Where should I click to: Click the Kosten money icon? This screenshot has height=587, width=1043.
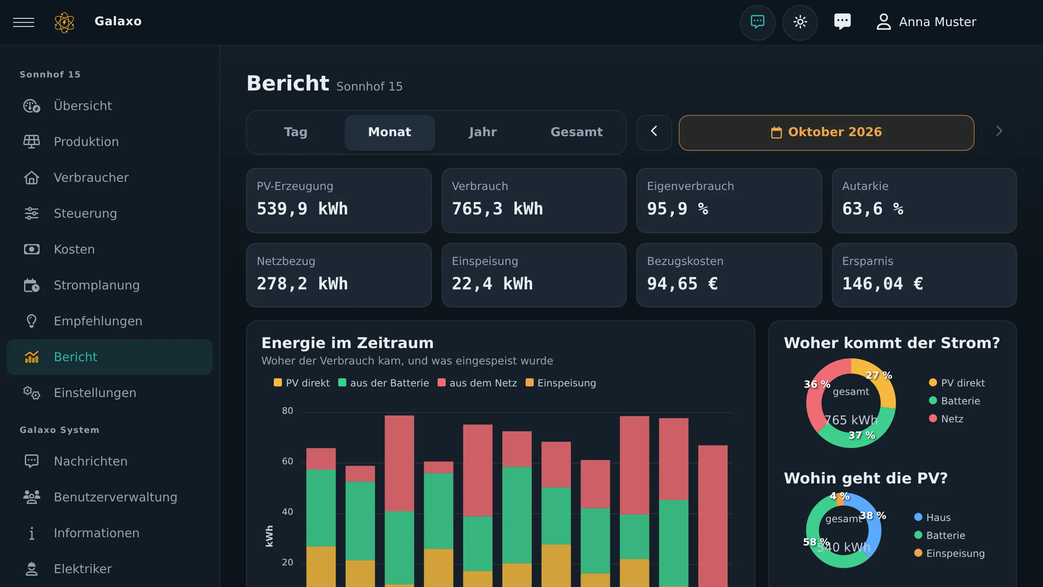click(x=32, y=249)
